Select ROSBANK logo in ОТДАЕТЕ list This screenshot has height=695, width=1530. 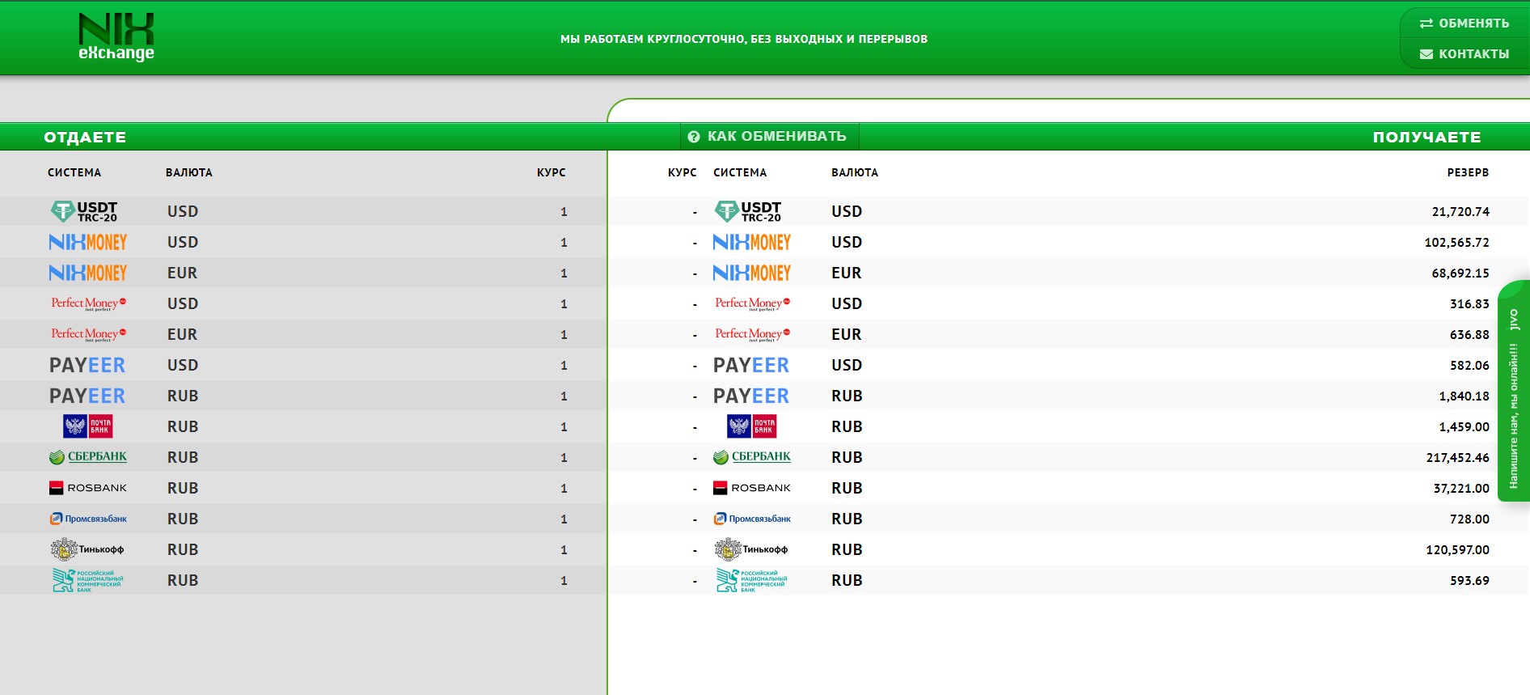click(x=88, y=488)
